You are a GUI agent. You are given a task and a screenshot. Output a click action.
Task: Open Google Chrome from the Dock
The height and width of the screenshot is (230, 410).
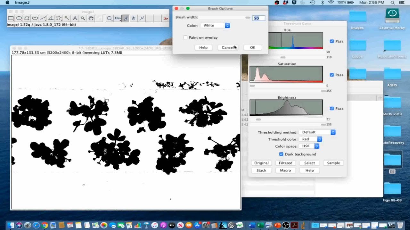45,225
